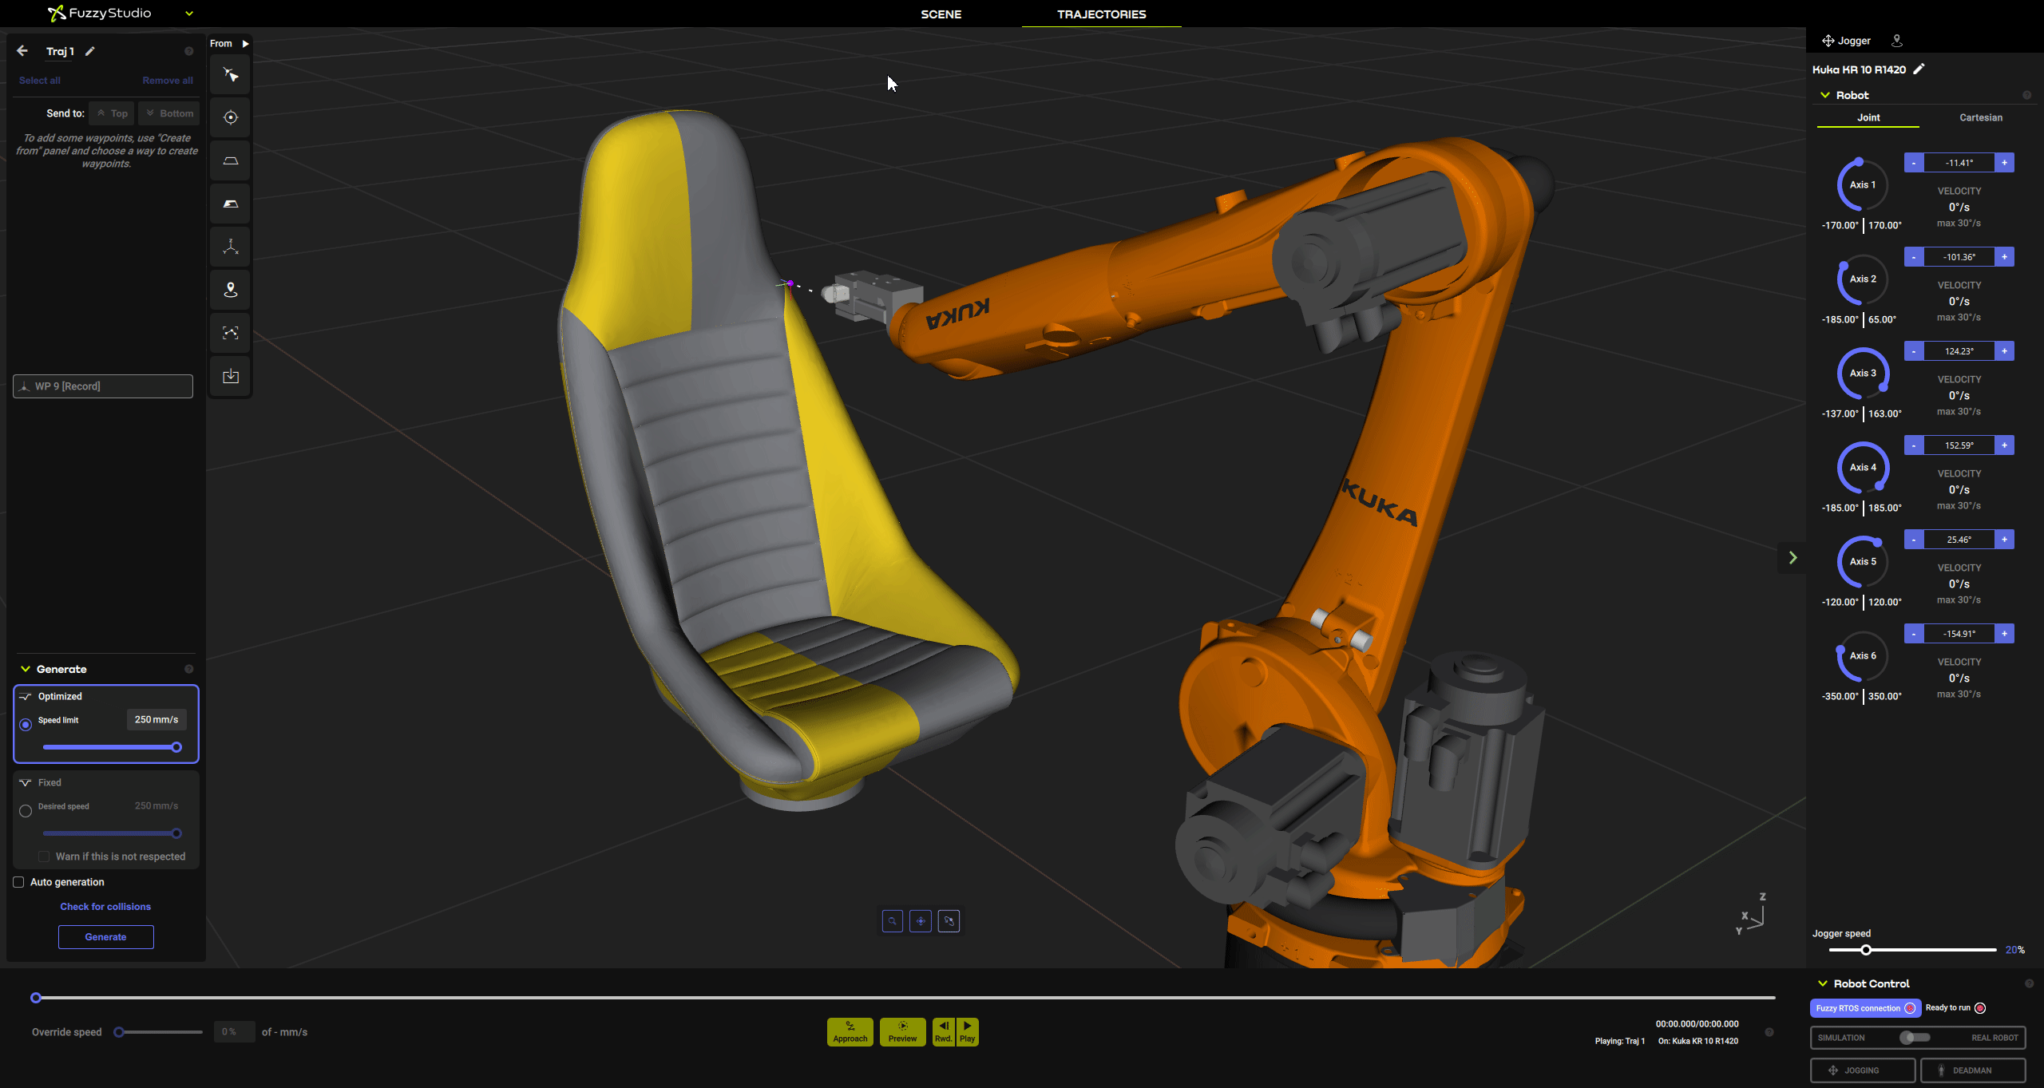Decrease Axis 2 with minus button
2044x1088 pixels.
point(1914,257)
